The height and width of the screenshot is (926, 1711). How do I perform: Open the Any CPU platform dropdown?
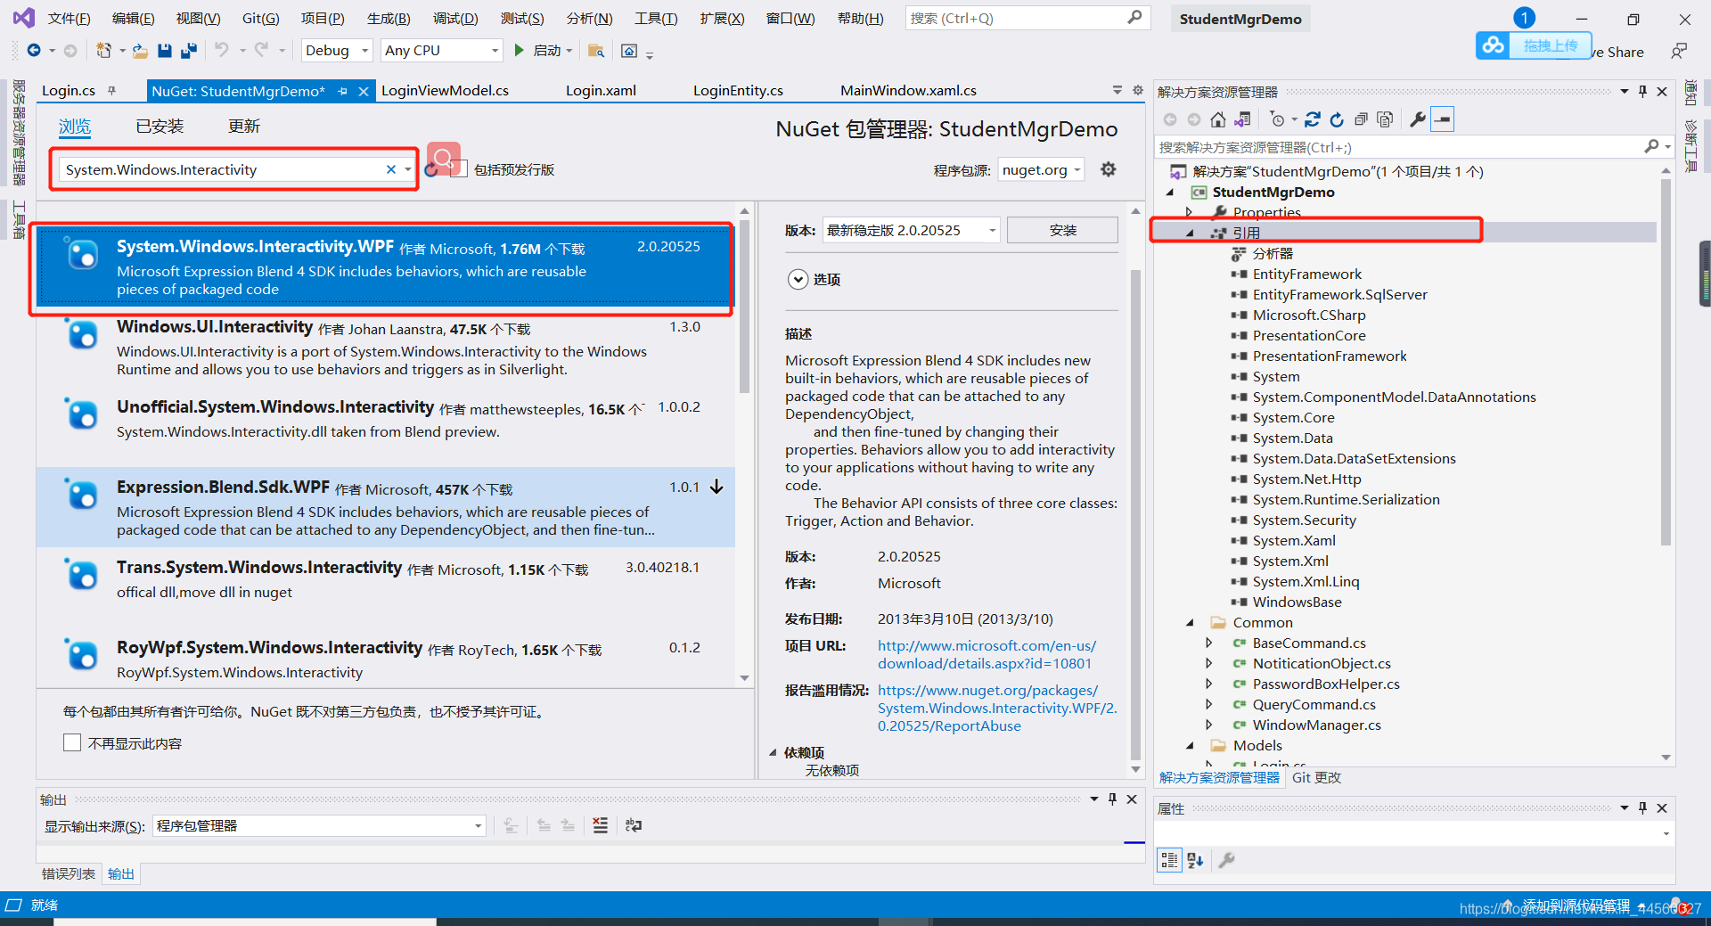(441, 51)
